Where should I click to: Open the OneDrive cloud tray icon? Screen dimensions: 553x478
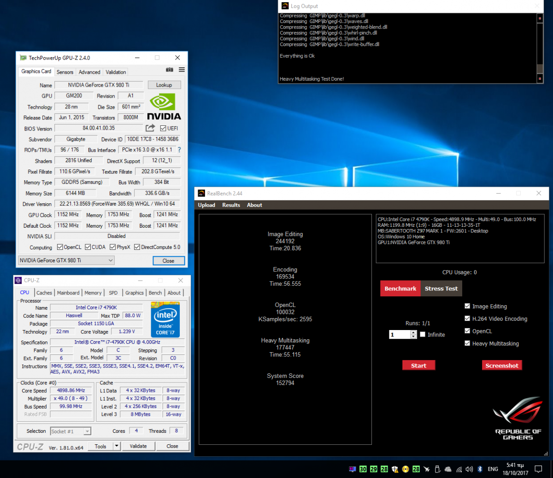tap(448, 469)
